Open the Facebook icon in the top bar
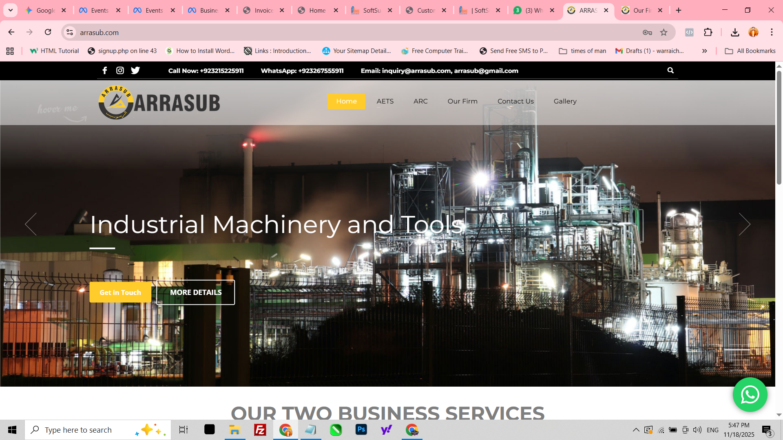Screen dimensions: 783x440 [x=104, y=70]
